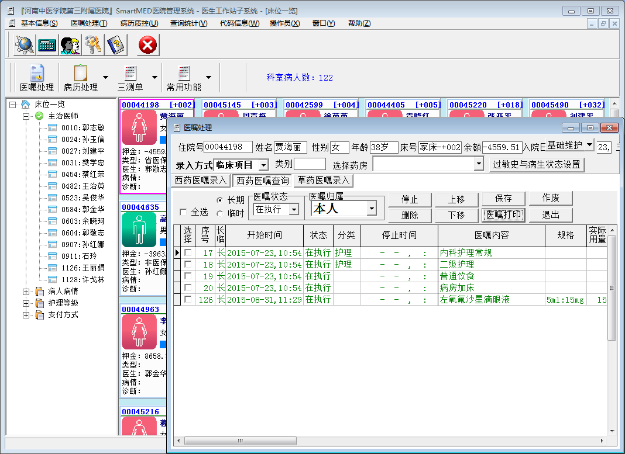Image resolution: width=625 pixels, height=454 pixels.
Task: Click the 过敏史与病生状态设置 button
Action: 537,164
